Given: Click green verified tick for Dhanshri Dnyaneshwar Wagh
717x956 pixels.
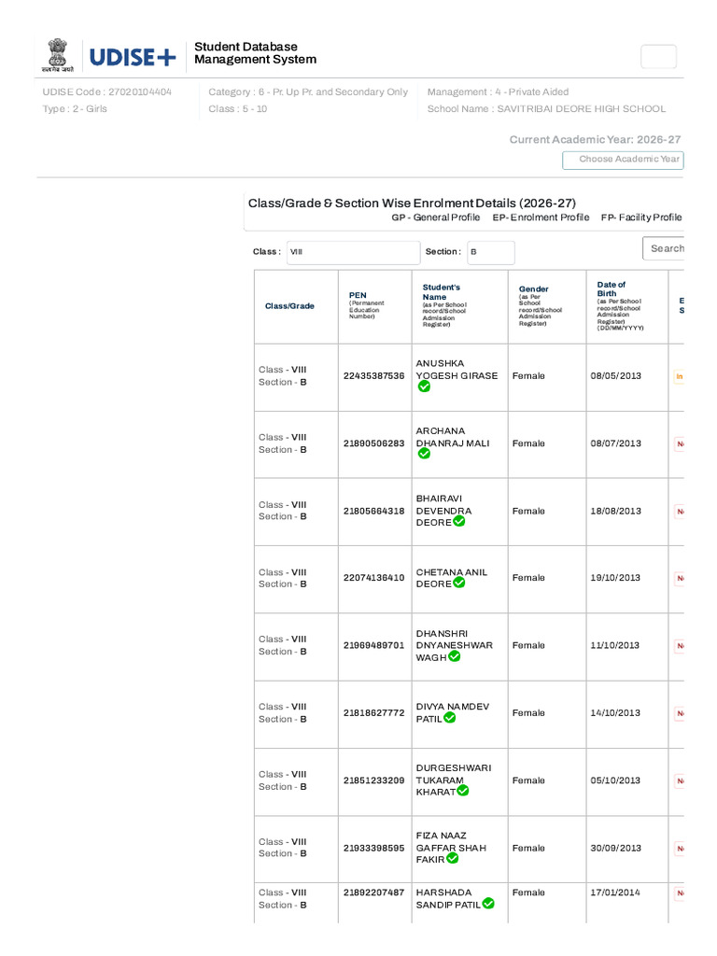Looking at the screenshot, I should coord(455,656).
